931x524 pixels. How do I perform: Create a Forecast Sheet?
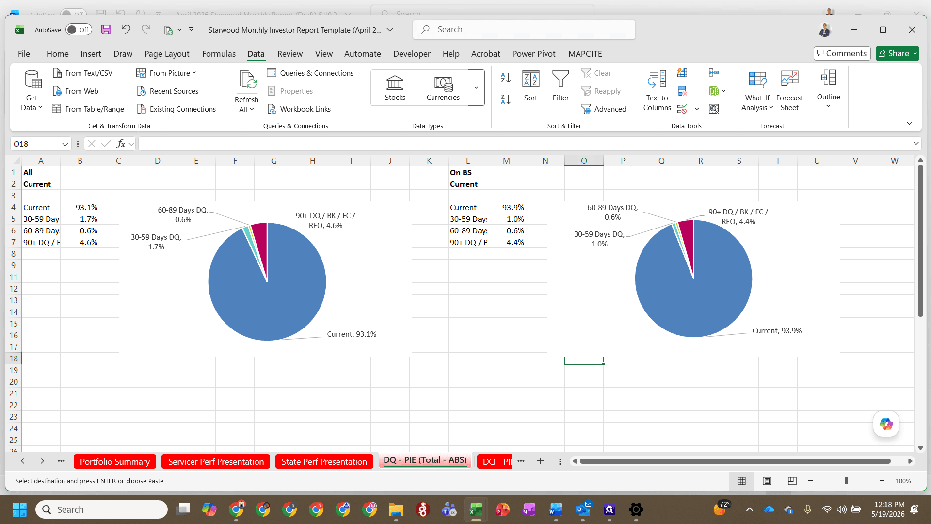789,91
